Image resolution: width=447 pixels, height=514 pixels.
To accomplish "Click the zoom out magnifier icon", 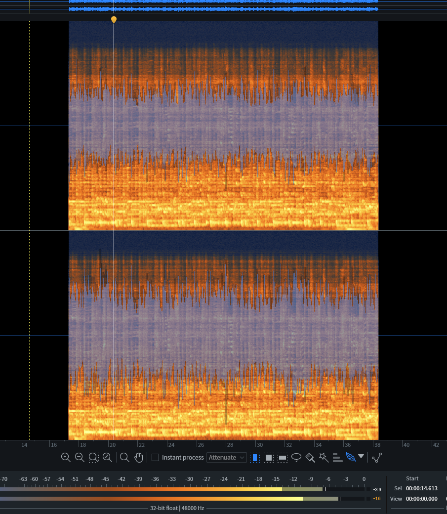I will (x=80, y=457).
